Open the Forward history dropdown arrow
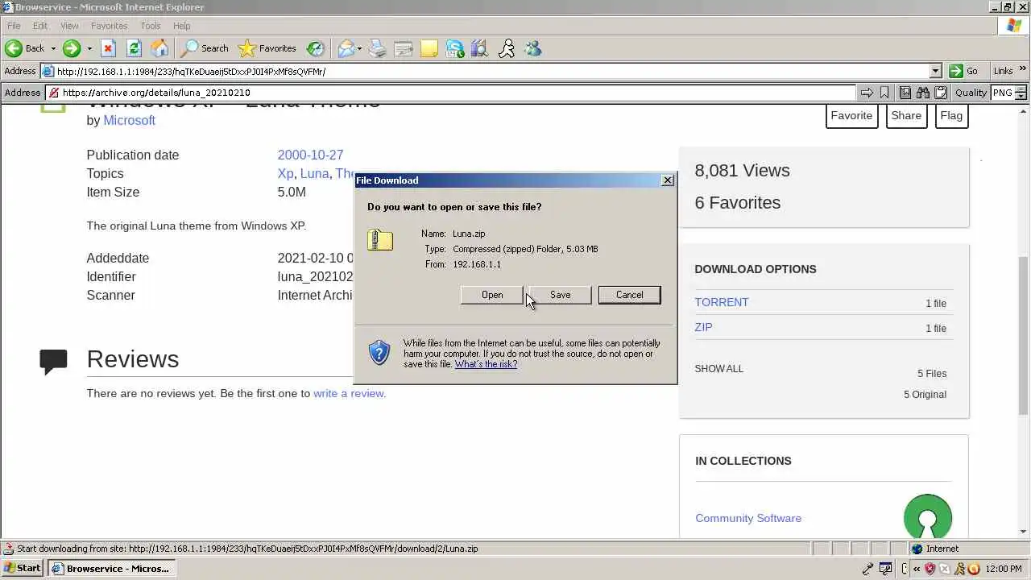This screenshot has height=580, width=1031. (x=89, y=48)
